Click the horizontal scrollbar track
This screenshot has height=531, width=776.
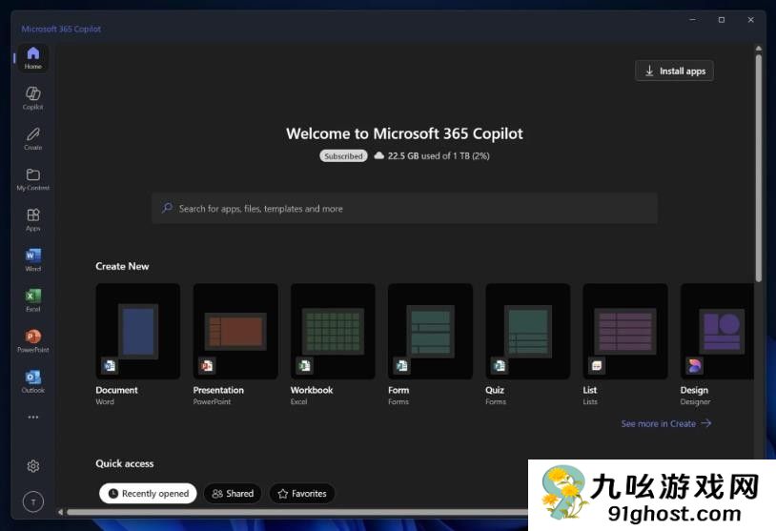pos(296,512)
